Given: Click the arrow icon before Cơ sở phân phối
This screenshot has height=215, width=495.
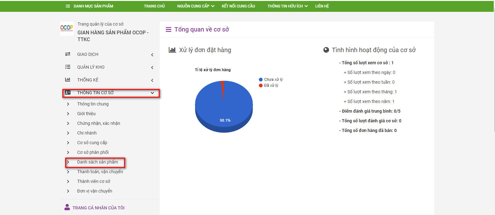Looking at the screenshot, I should [68, 152].
